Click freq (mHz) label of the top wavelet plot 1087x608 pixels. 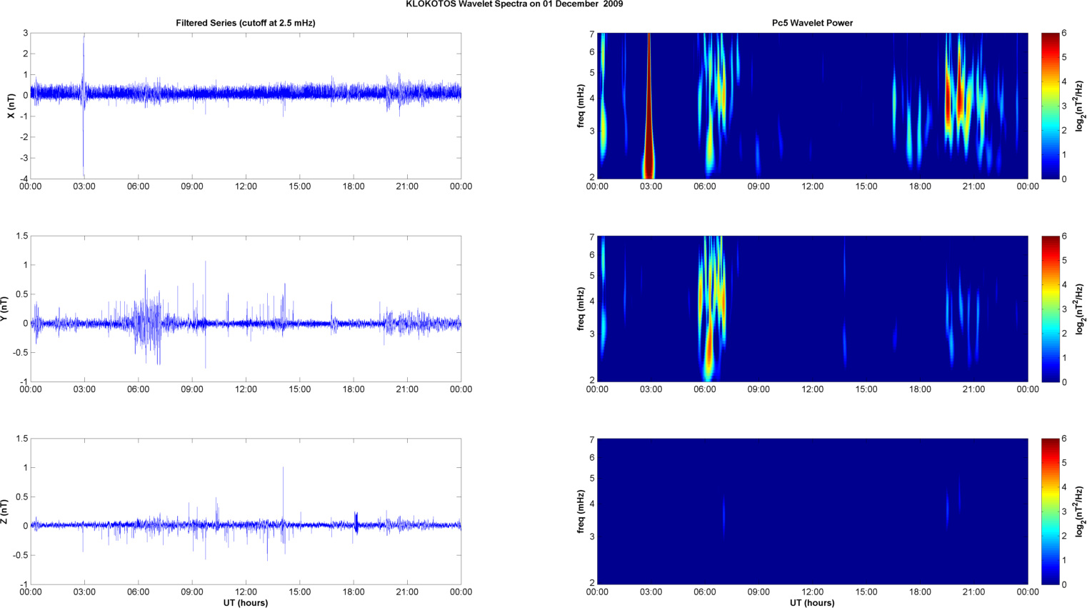(581, 106)
